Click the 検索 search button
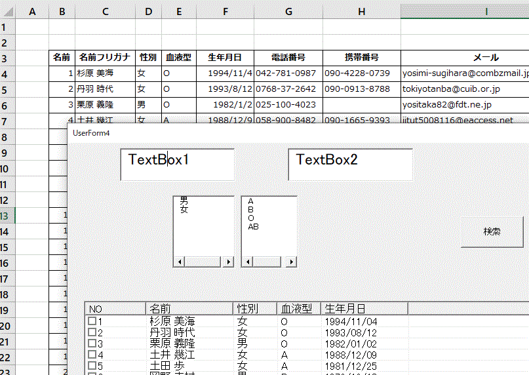529x375 pixels. pyautogui.click(x=492, y=231)
